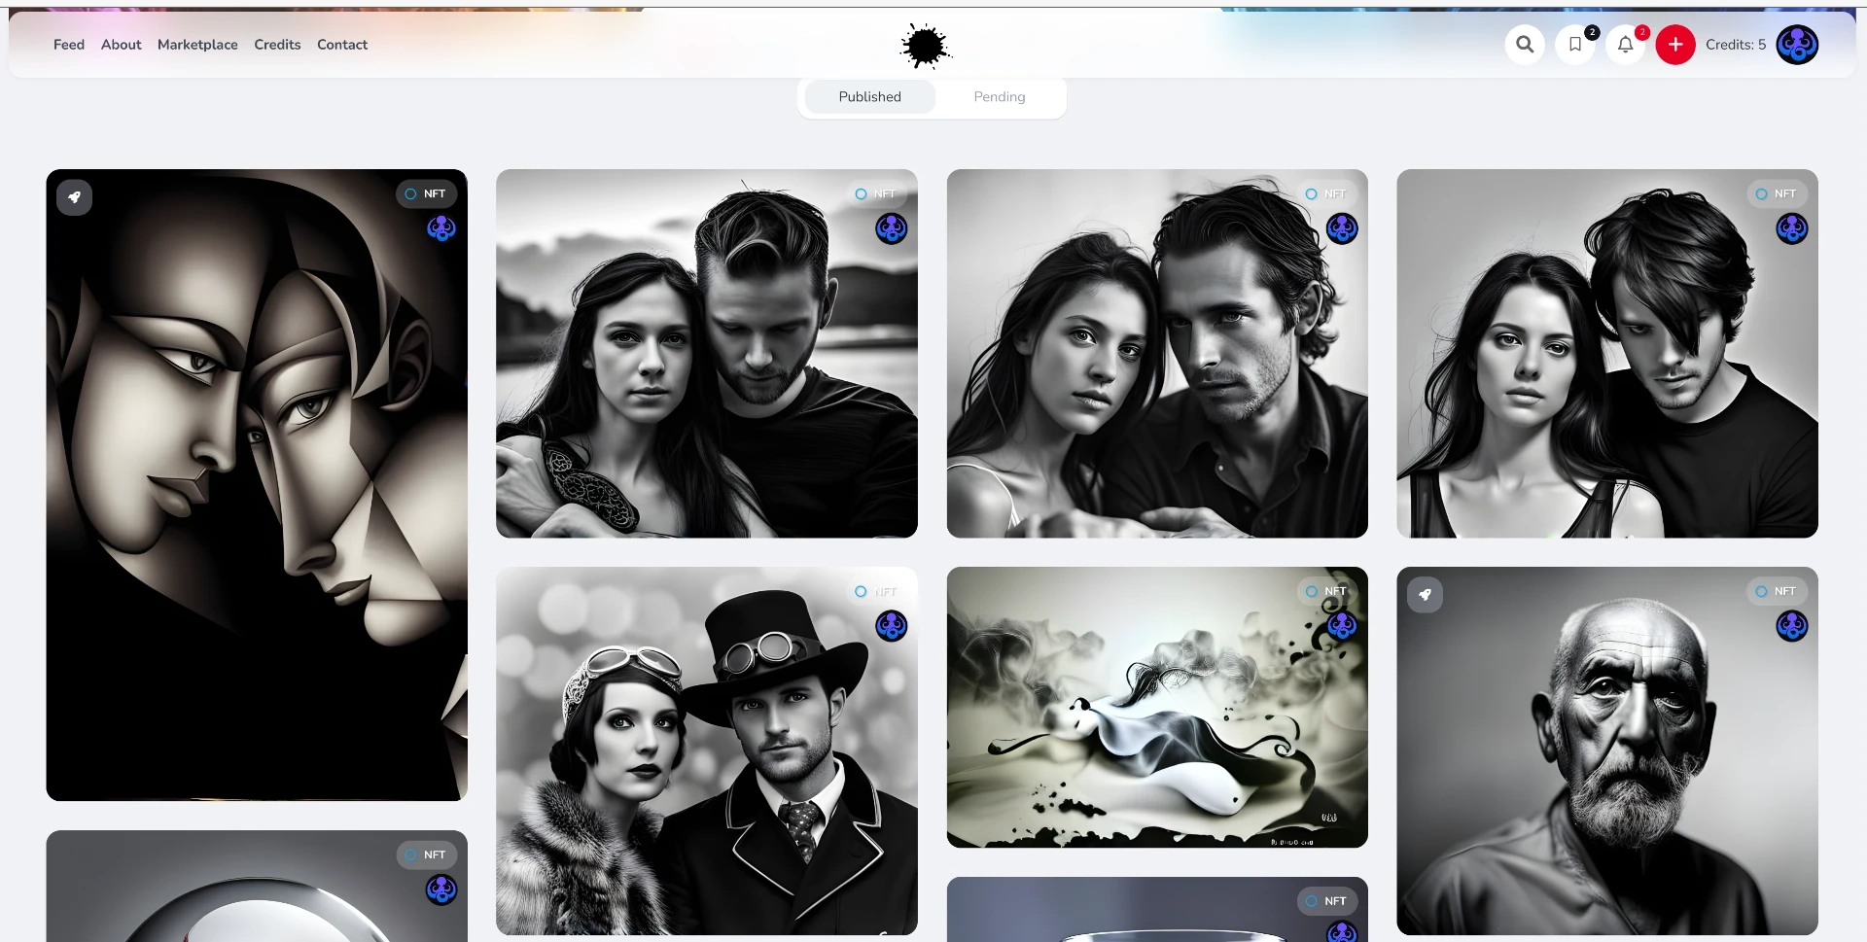Click NFT badge on lakeside couple photo
The image size is (1867, 942).
(x=876, y=193)
